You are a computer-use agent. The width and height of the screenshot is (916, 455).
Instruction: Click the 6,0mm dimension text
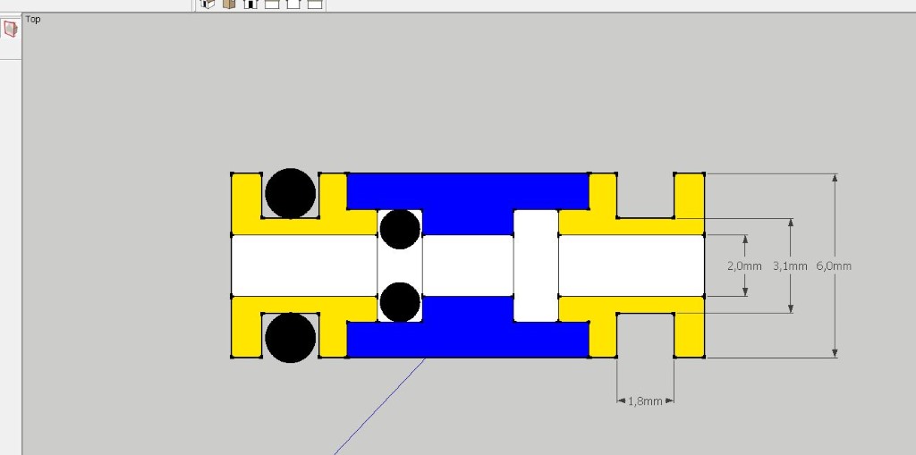pyautogui.click(x=834, y=266)
